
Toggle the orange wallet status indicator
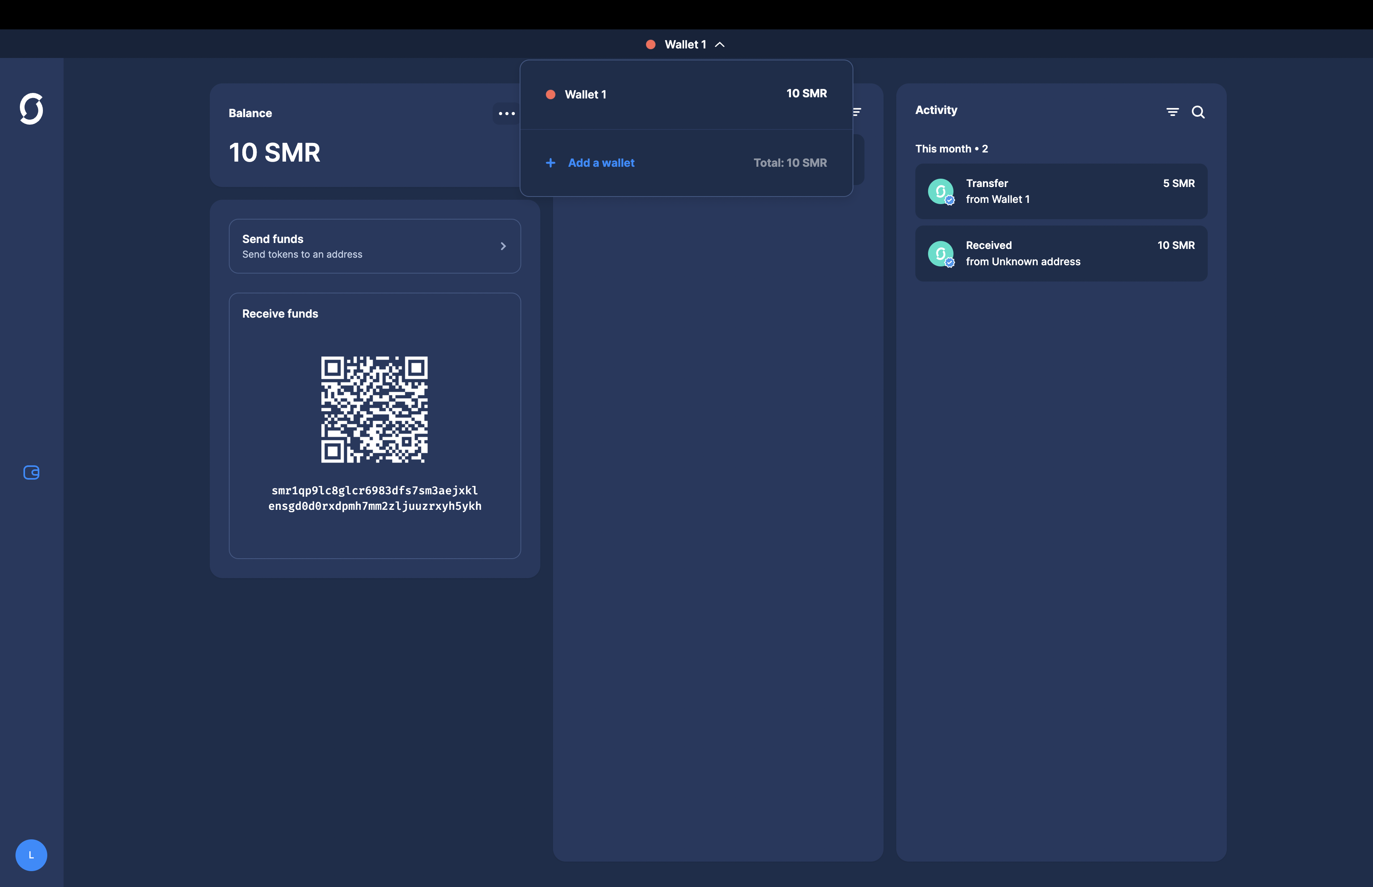pos(551,93)
